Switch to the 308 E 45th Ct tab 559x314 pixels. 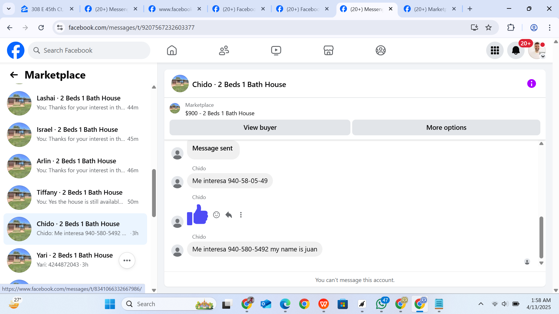coord(48,9)
